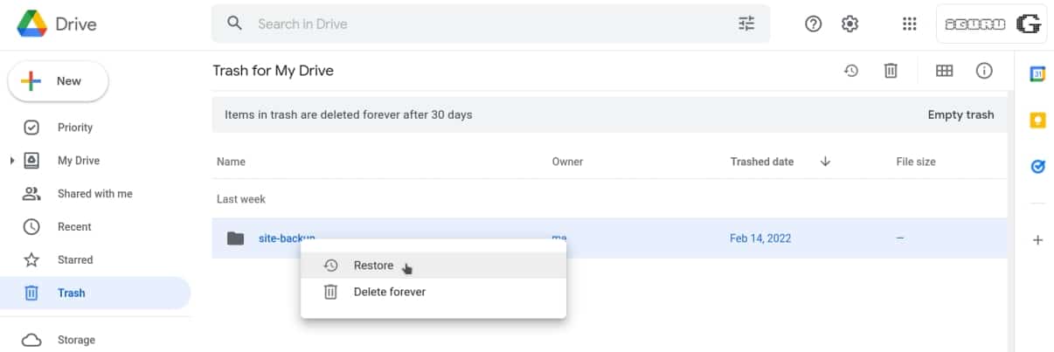This screenshot has height=352, width=1054.
Task: Open the Google apps grid
Action: point(909,24)
